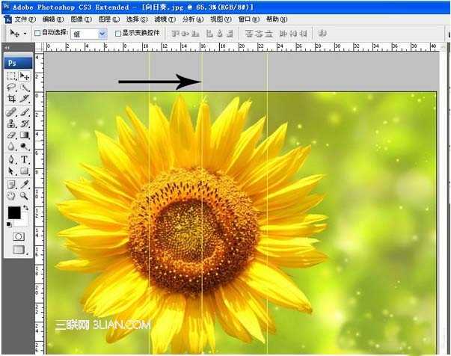
Task: Select the Zoom magnifier tool
Action: pyautogui.click(x=25, y=196)
